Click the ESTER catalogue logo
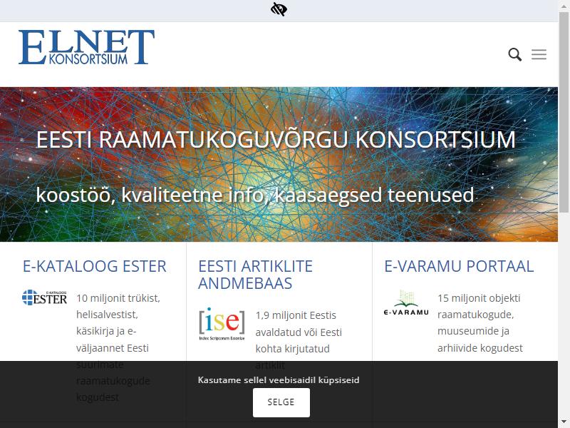The height and width of the screenshot is (428, 570). (x=44, y=297)
